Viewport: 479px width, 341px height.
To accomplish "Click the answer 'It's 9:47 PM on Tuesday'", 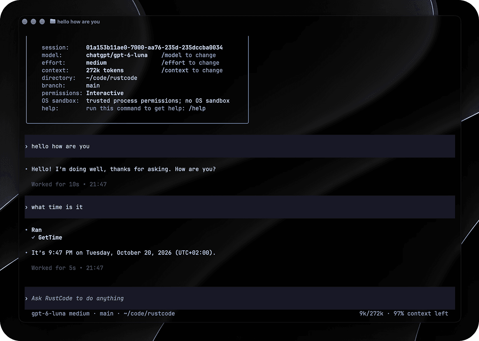I will pyautogui.click(x=124, y=253).
